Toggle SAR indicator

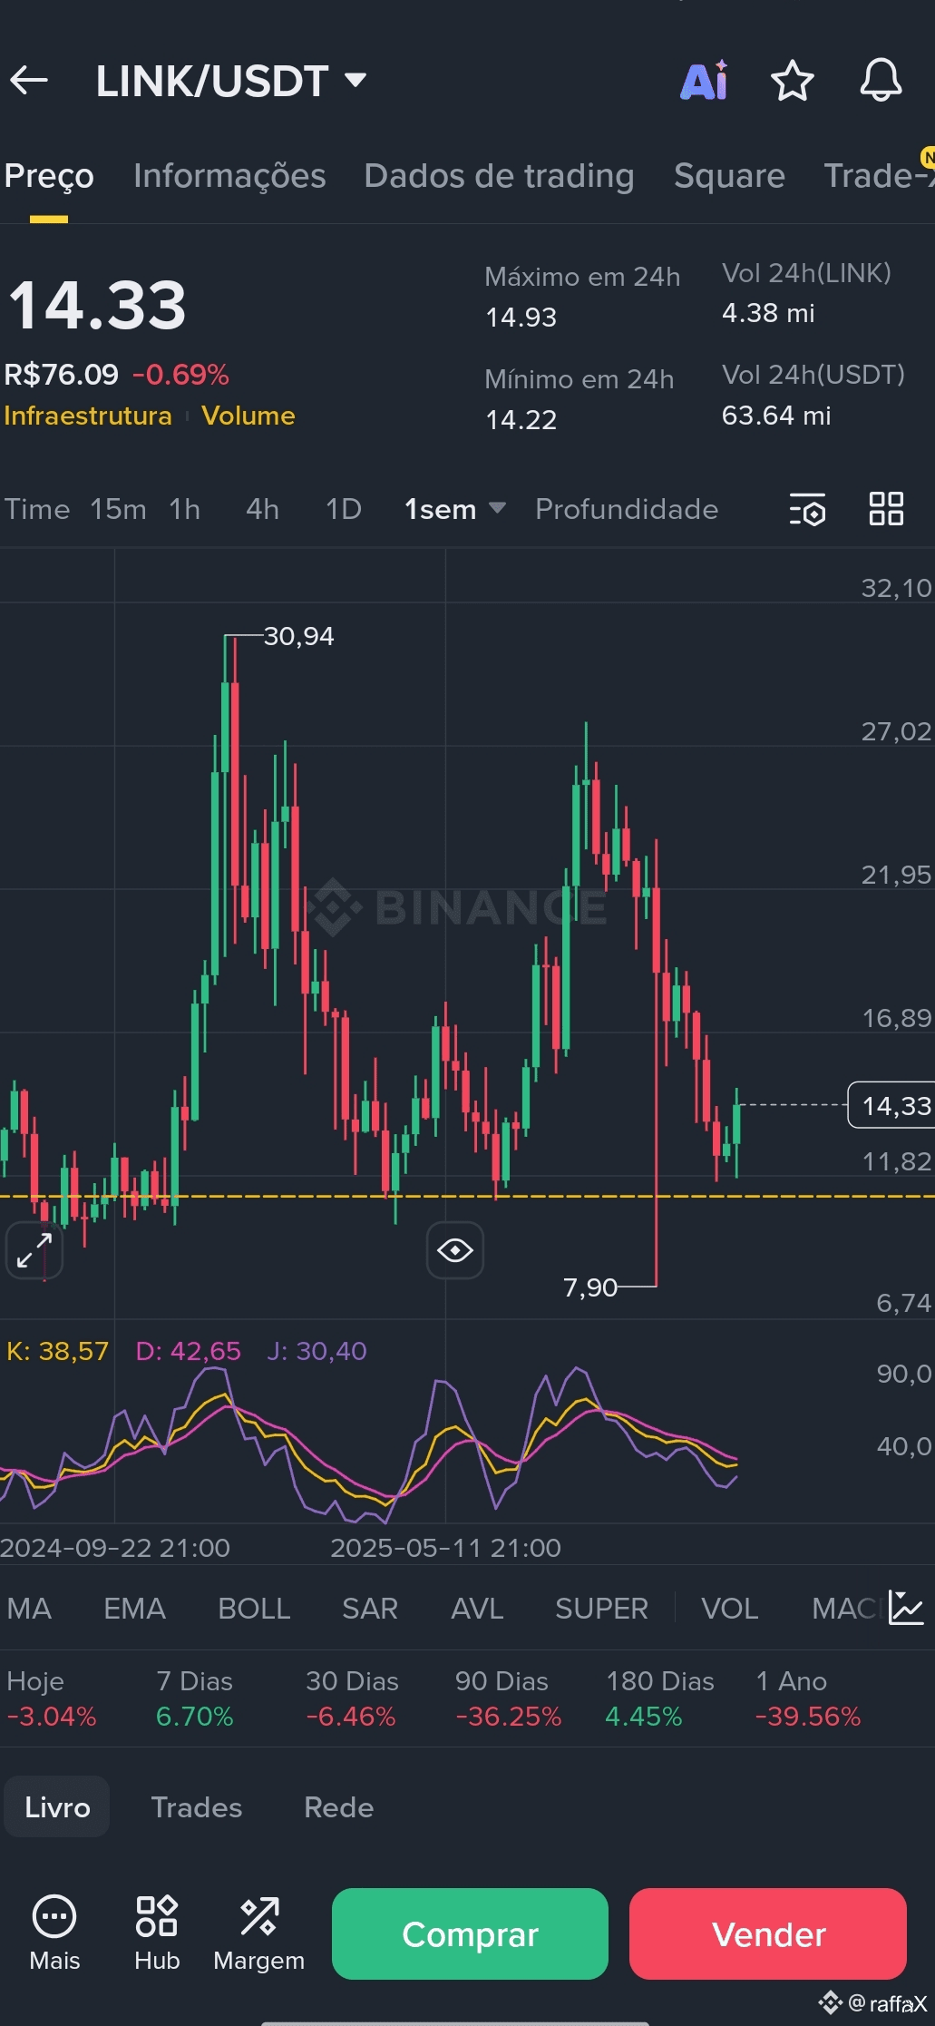coord(370,1609)
